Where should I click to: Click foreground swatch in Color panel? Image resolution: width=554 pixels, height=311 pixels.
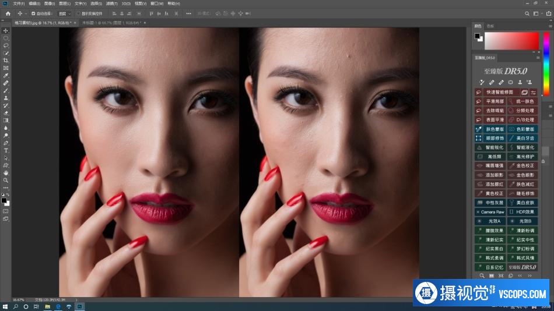coord(478,36)
